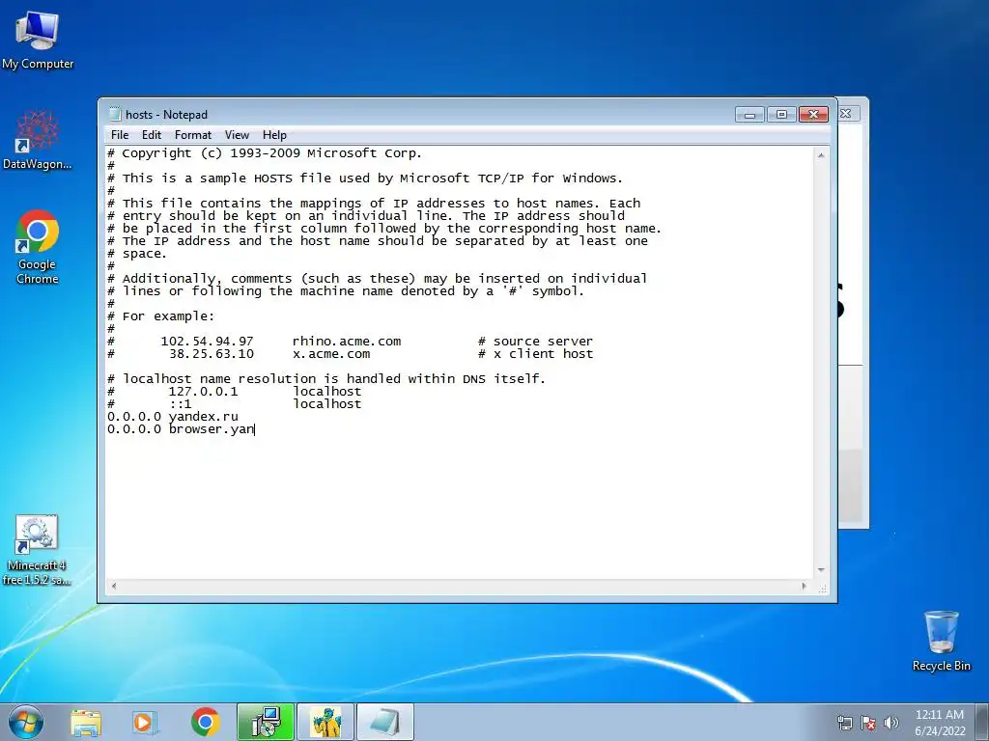Viewport: 989px width, 741px height.
Task: Open the File menu in Notepad
Action: click(x=119, y=135)
